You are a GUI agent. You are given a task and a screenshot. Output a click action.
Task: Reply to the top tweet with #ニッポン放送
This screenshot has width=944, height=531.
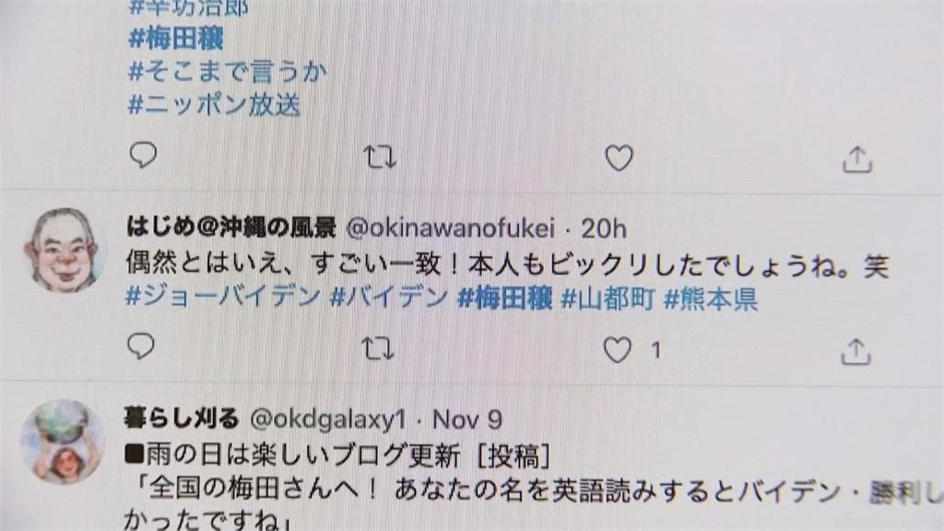143,155
